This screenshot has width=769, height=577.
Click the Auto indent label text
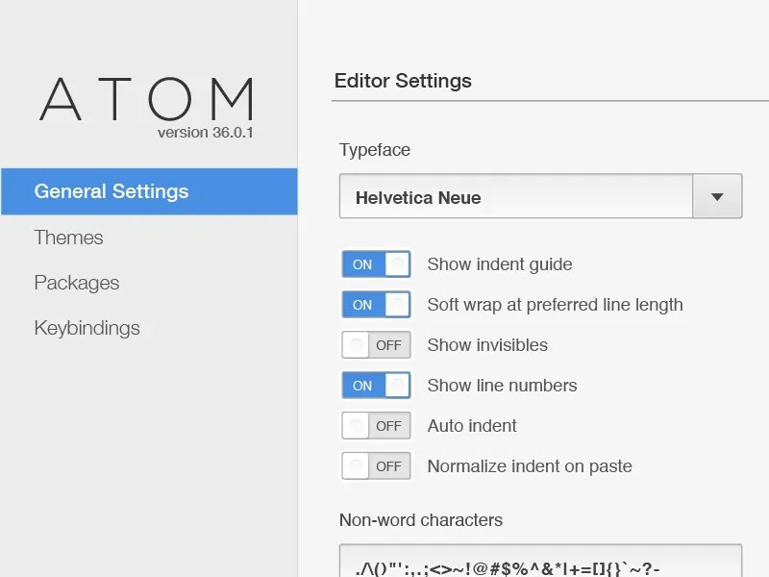pos(472,425)
